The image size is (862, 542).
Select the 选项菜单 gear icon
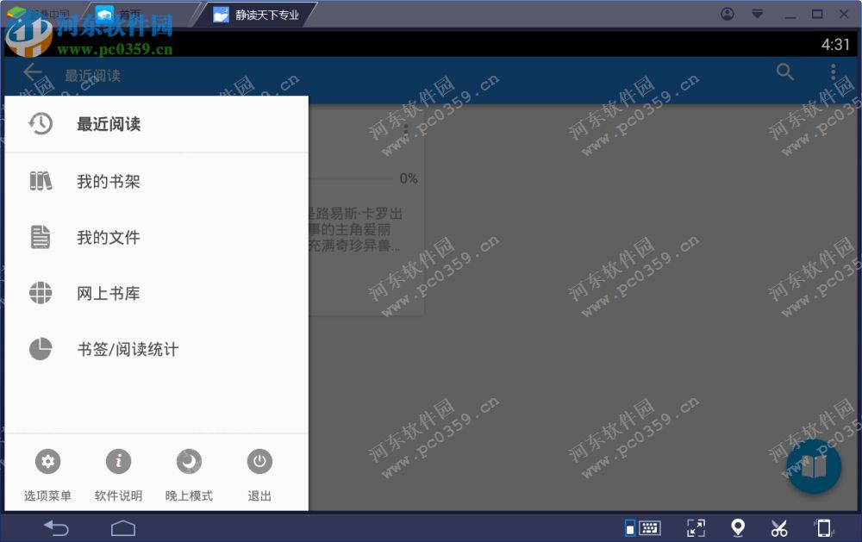47,461
